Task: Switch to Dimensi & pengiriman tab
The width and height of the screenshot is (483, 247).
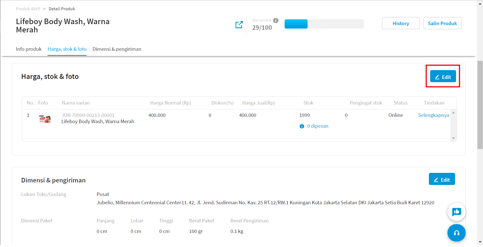Action: click(117, 49)
